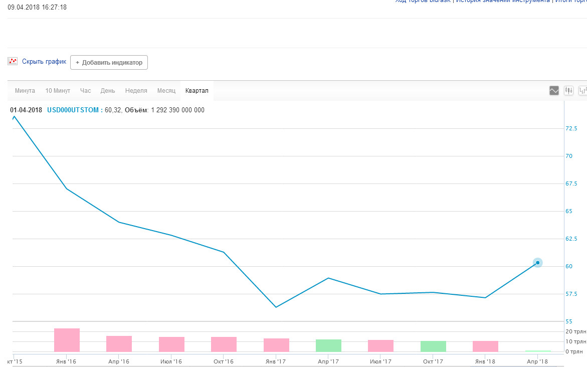587x367 pixels.
Task: Hide the chart via Скрыть график link
Action: pyautogui.click(x=44, y=61)
